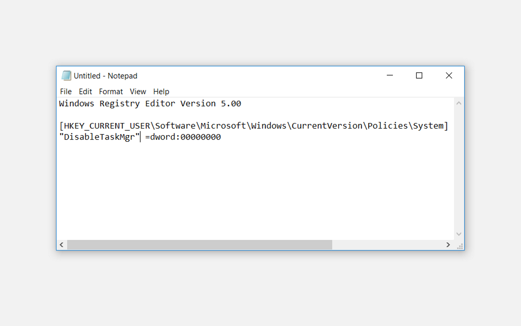Open the Format menu

pyautogui.click(x=111, y=91)
